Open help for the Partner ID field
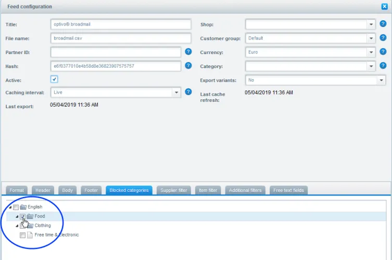This screenshot has width=392, height=260. (188, 51)
